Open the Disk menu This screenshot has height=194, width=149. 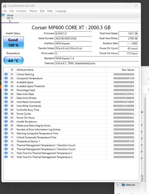click(42, 11)
